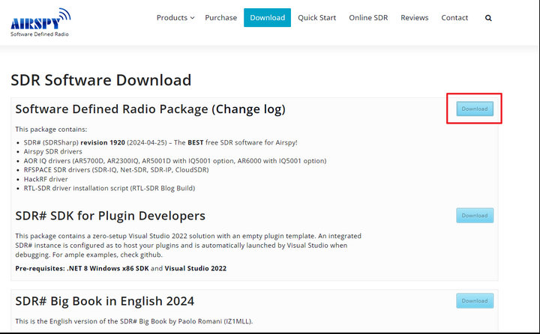
Task: Click SDR# SDK for Plugin Developers heading
Action: 110,216
